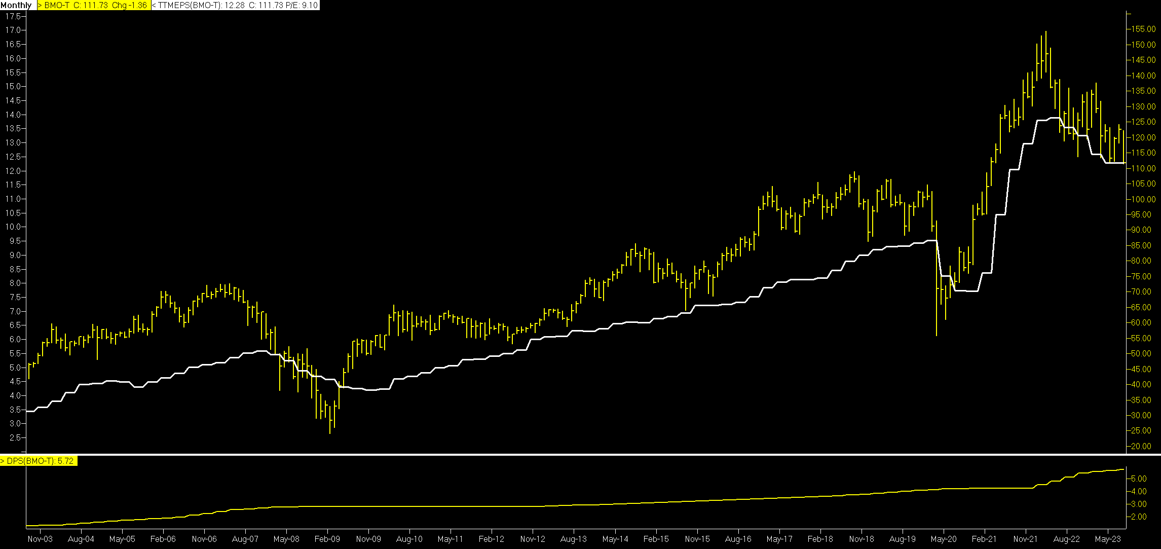Click the May-20 date label
Viewport: 1161px width, 549px height.
(x=944, y=539)
